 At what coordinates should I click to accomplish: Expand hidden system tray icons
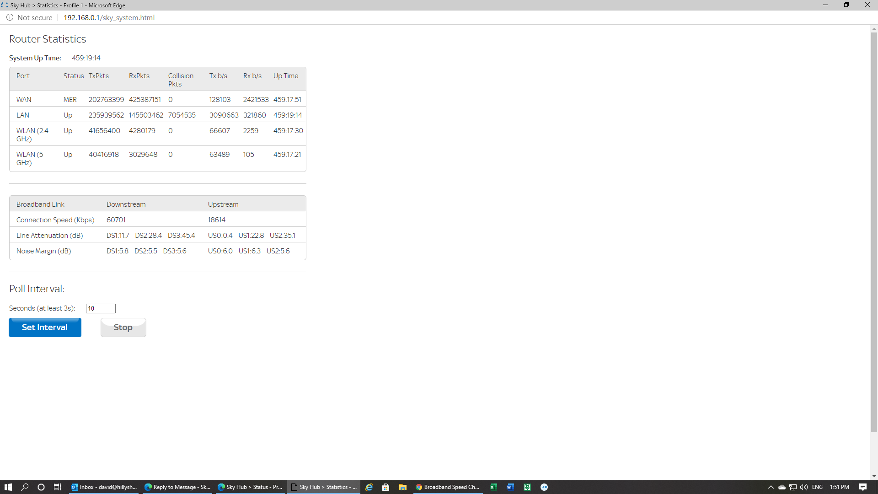click(x=771, y=487)
